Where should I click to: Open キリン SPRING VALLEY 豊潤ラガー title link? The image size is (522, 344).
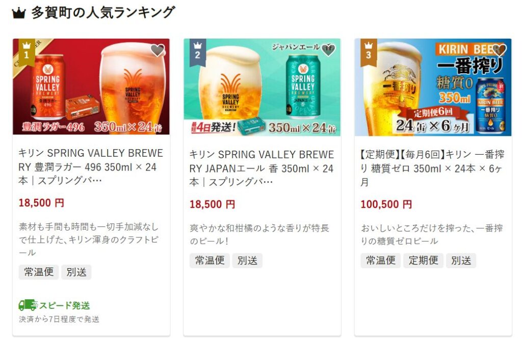point(91,166)
